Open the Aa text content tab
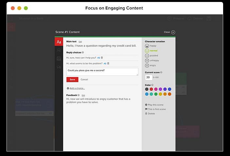 (x=59, y=42)
